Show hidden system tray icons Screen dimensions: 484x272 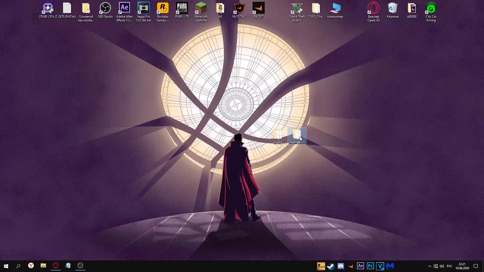(x=430, y=266)
